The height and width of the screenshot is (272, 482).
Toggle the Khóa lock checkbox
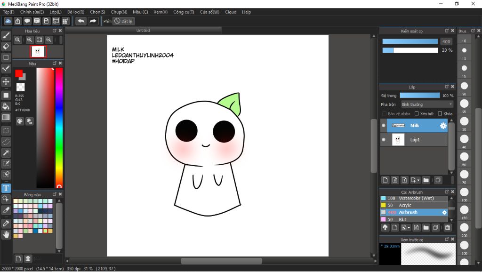[440, 114]
